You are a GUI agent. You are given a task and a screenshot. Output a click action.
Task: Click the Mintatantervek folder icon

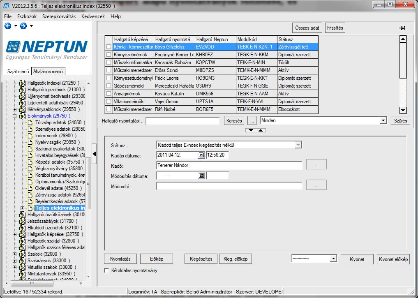(22, 274)
